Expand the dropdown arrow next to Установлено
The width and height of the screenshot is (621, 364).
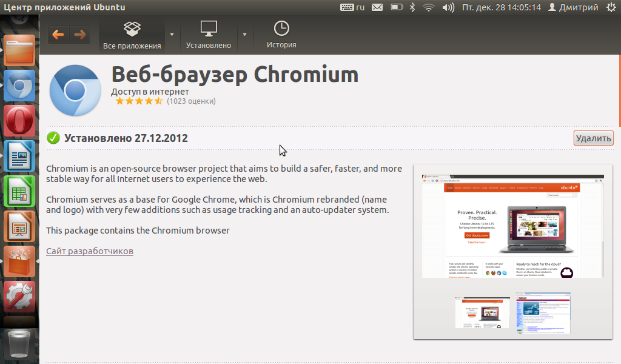tap(245, 35)
